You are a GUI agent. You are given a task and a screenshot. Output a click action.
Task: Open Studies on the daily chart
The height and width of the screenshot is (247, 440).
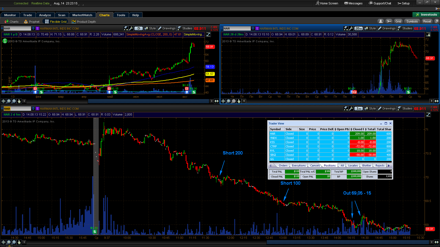(x=185, y=28)
